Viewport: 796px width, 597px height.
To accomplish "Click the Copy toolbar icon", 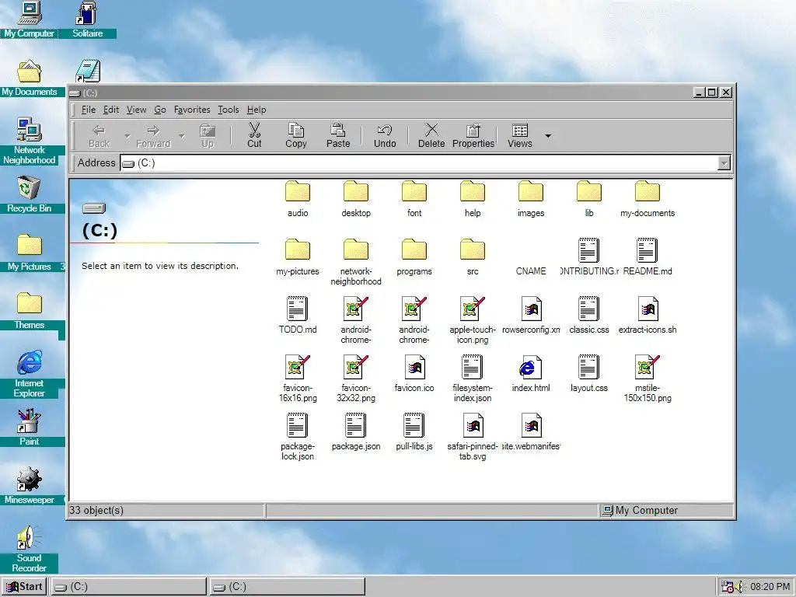I will (x=296, y=135).
